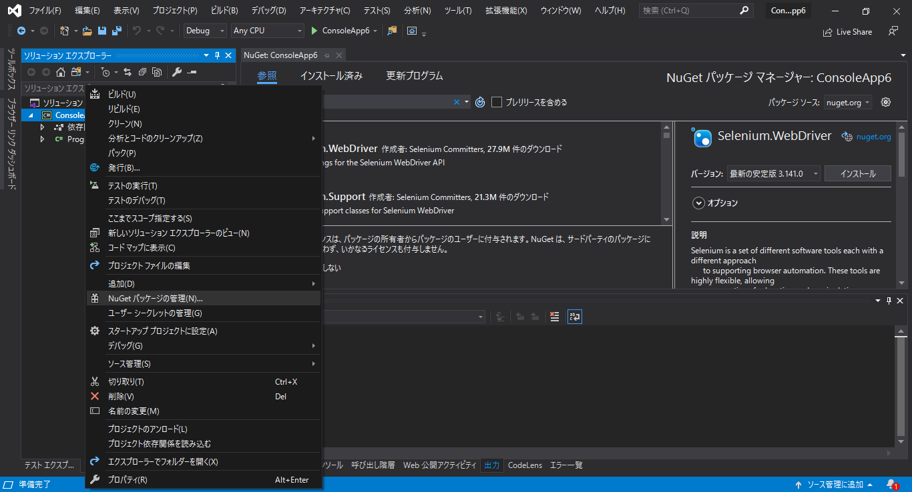Open the nuget.org package source dropdown
This screenshot has width=912, height=492.
click(848, 102)
